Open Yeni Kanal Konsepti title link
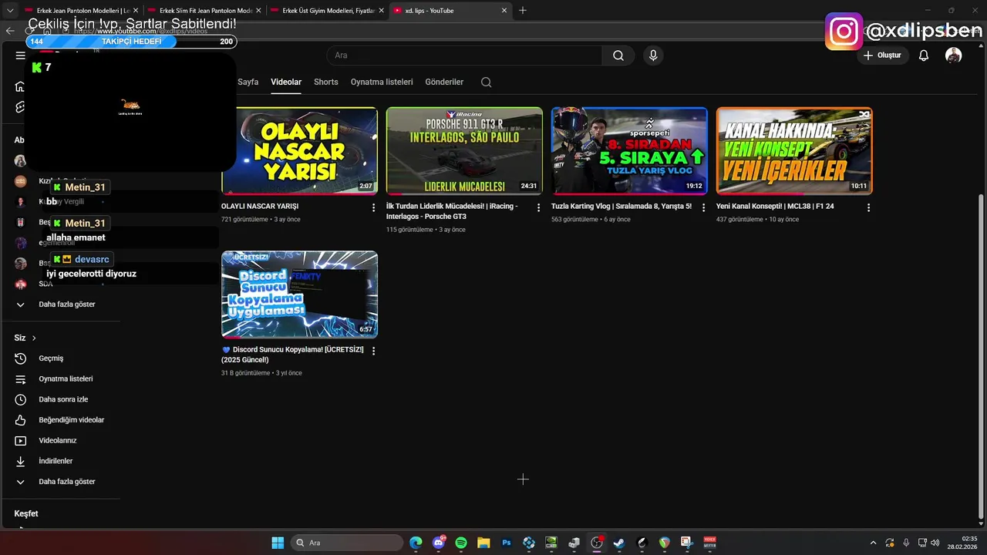987x555 pixels. (x=775, y=207)
